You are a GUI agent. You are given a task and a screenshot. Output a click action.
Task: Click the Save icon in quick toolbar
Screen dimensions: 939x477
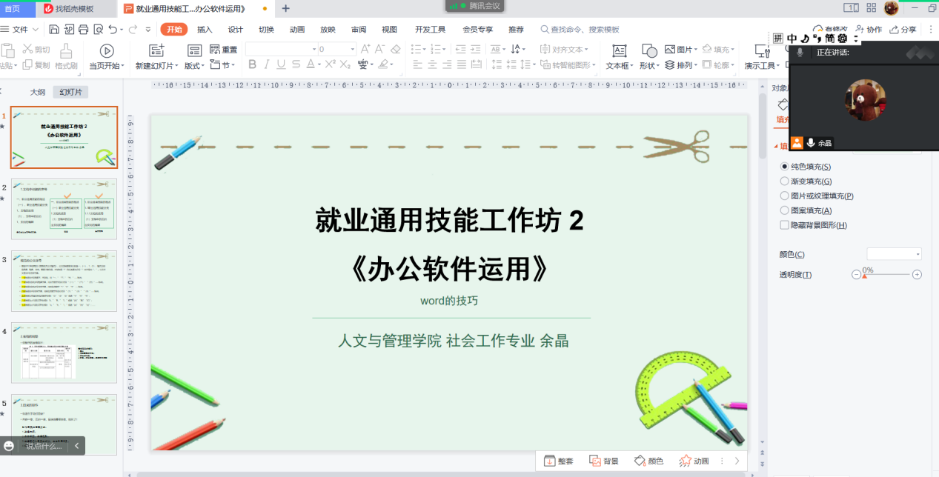pos(54,30)
